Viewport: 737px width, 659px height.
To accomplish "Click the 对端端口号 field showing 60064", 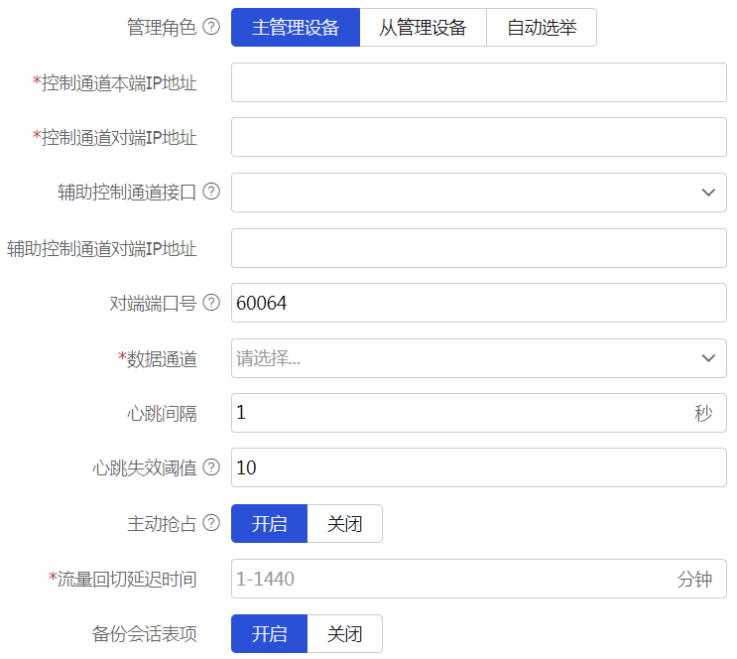I will pyautogui.click(x=478, y=303).
